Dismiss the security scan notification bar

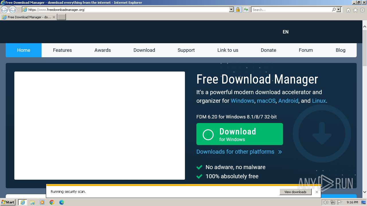[317, 192]
